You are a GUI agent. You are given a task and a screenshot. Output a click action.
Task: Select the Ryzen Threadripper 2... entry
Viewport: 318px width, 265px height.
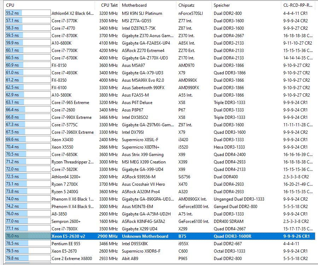pyautogui.click(x=72, y=162)
